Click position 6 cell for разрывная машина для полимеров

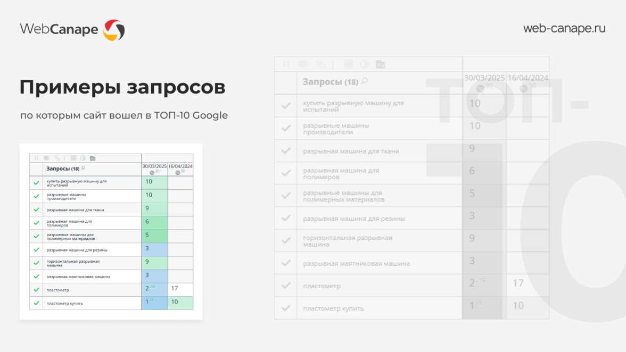pos(154,223)
